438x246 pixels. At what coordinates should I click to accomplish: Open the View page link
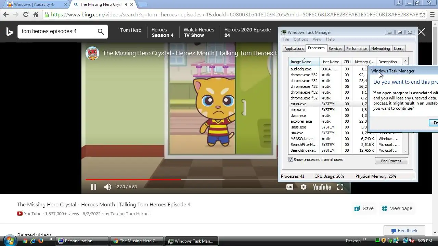[397, 208]
